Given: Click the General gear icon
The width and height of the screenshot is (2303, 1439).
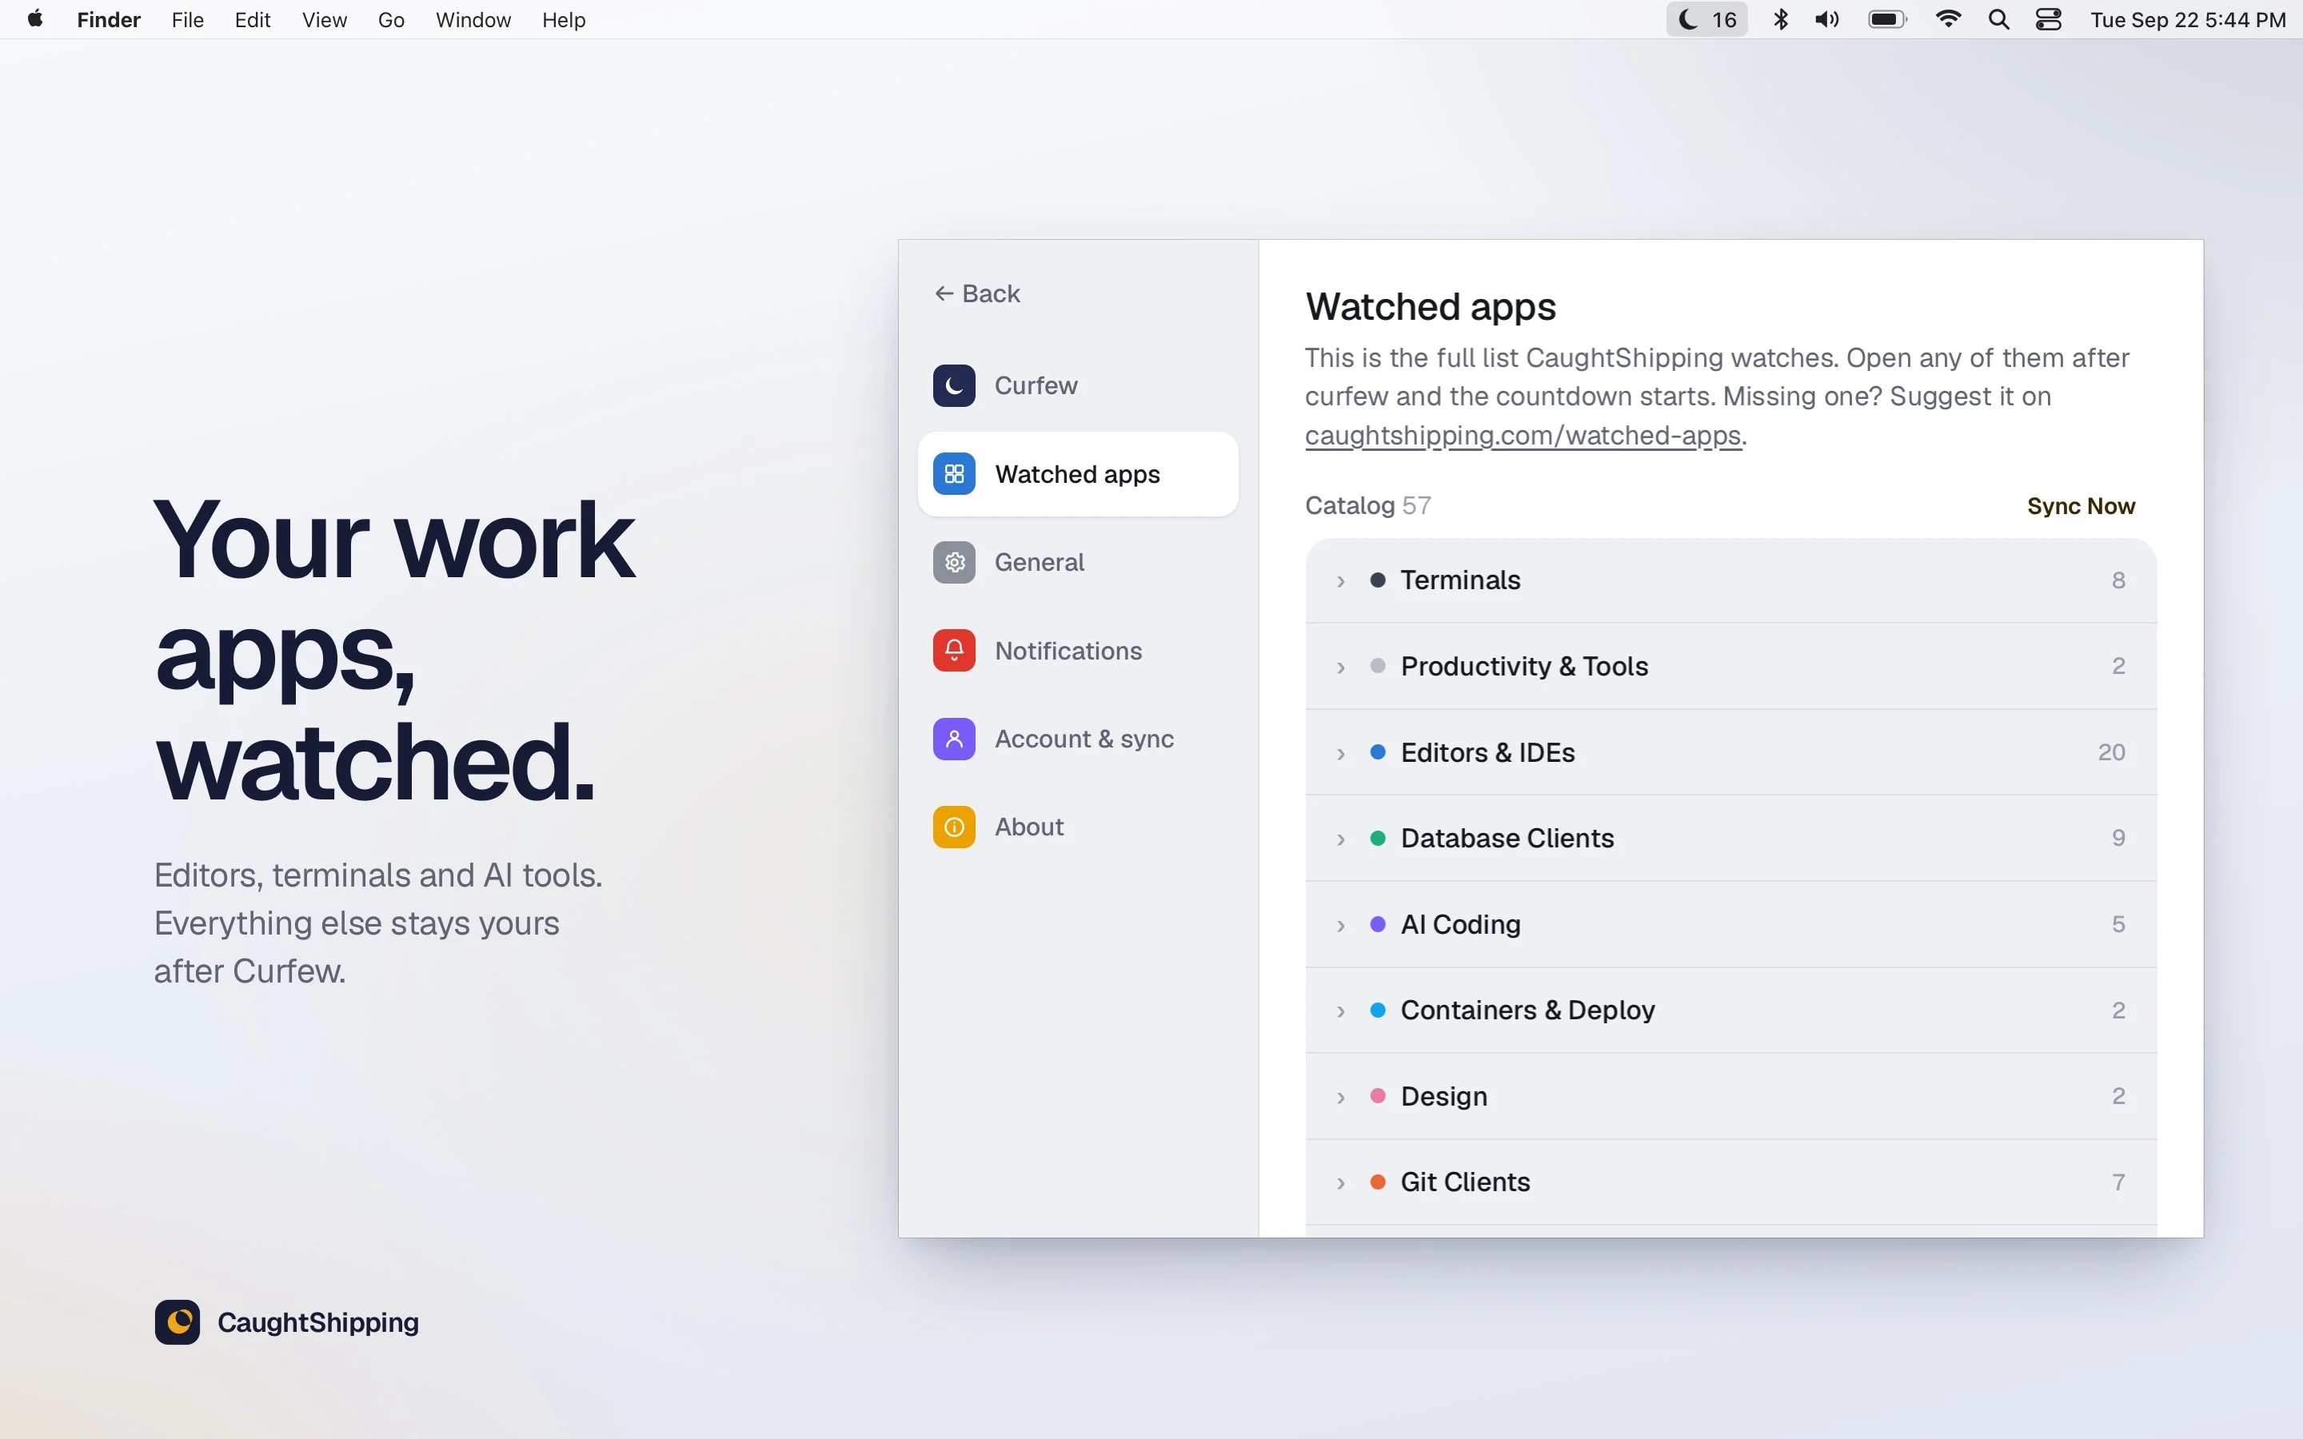Looking at the screenshot, I should [953, 563].
